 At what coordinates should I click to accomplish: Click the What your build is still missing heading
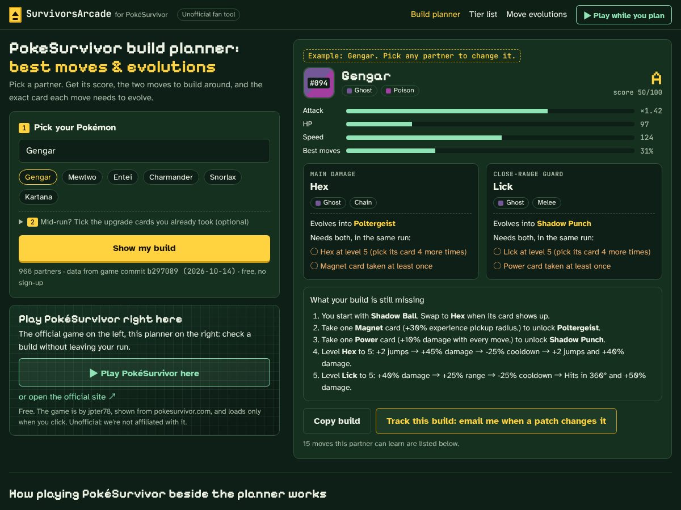[x=367, y=300]
